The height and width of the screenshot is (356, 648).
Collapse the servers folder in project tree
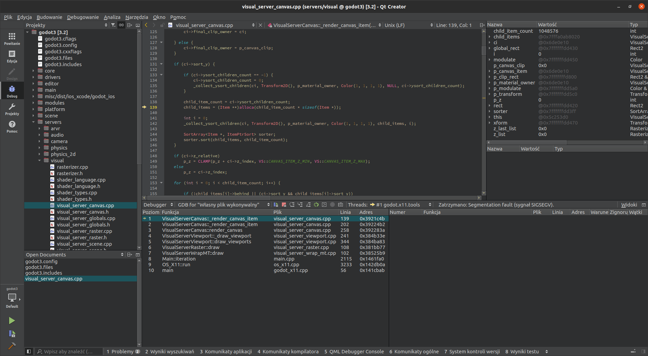point(33,122)
